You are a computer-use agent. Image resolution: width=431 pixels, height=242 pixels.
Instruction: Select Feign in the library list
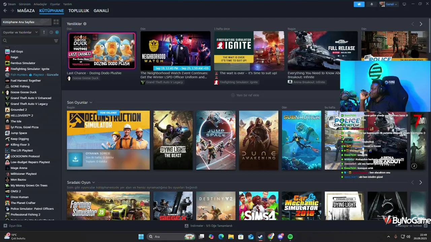14,57
